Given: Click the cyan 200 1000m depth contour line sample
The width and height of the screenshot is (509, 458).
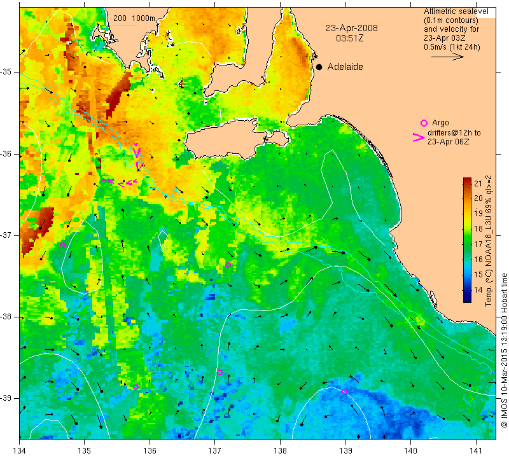Looking at the screenshot, I should pos(125,25).
